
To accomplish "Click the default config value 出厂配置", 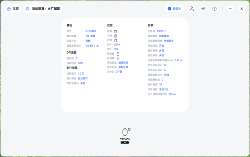I will [x=90, y=36].
